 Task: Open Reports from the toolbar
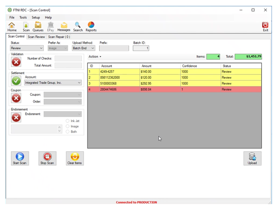[x=91, y=27]
